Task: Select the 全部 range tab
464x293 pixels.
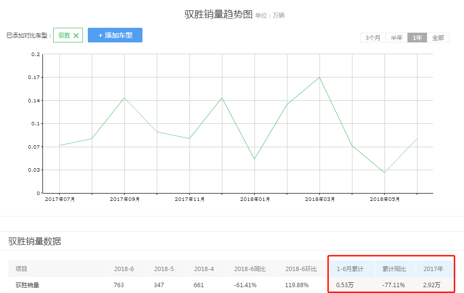Action: coord(438,38)
